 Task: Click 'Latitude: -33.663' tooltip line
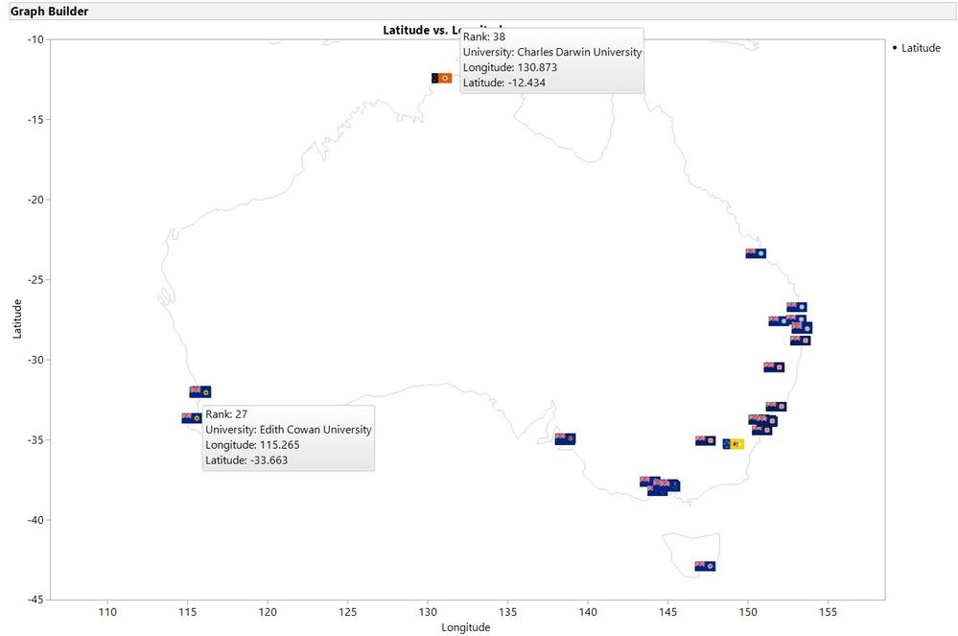click(x=246, y=460)
